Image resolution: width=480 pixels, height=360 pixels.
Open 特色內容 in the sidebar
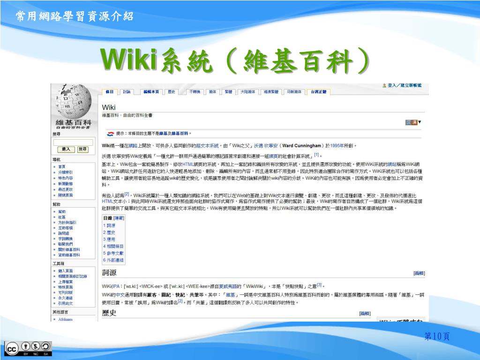coord(66,178)
